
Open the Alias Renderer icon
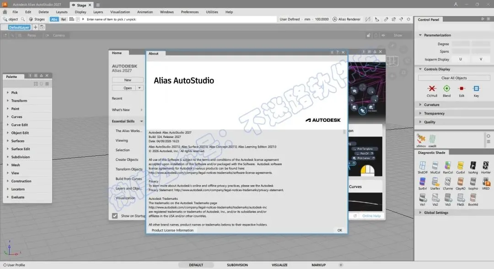334,19
